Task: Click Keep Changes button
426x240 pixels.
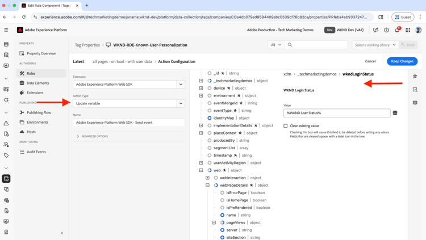Action: click(402, 61)
